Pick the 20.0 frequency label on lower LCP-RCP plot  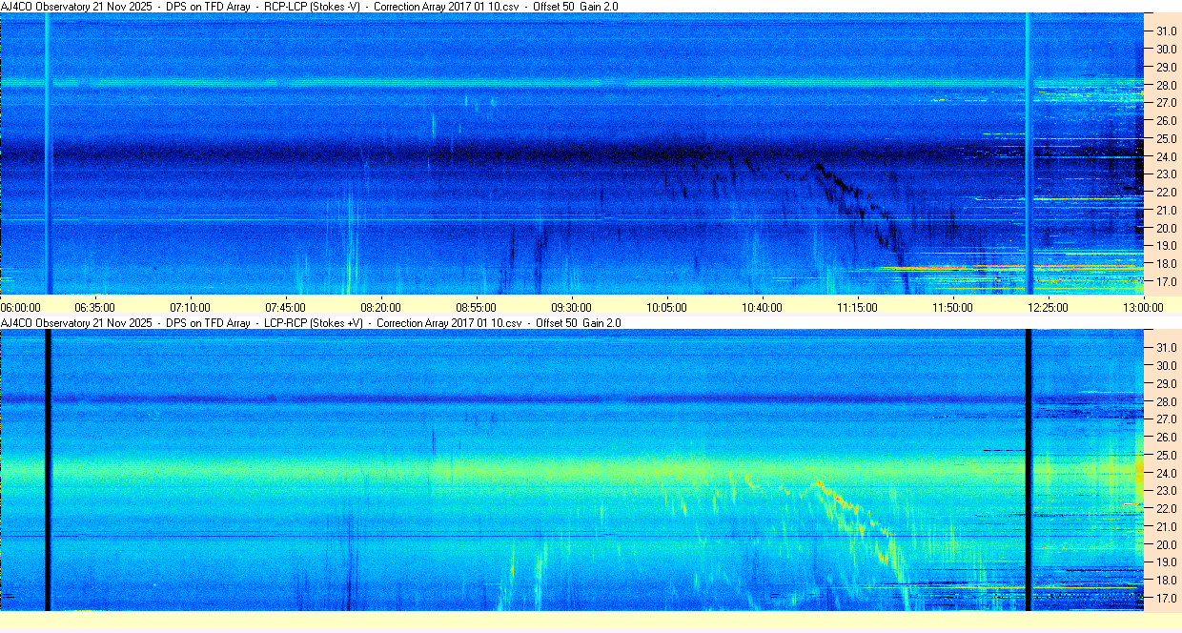[x=1167, y=544]
